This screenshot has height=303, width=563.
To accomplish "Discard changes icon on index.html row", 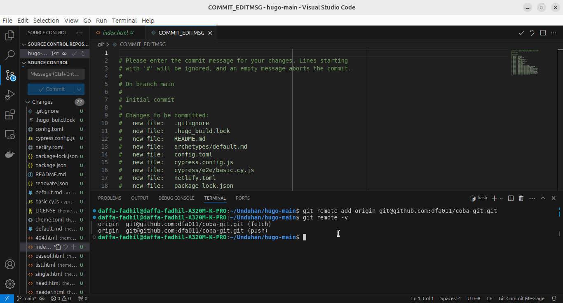I will 66,247.
